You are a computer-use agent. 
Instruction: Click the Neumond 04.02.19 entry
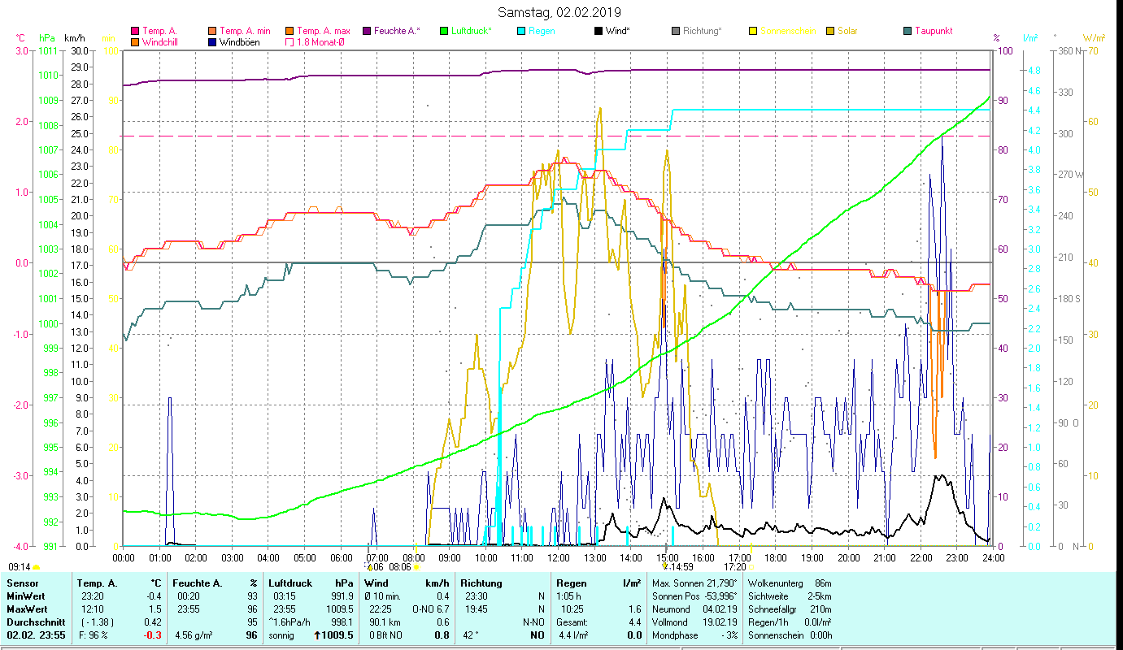tap(694, 609)
